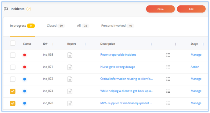Click the Status column header
Viewport: 210px width, 113px height.
point(27,44)
